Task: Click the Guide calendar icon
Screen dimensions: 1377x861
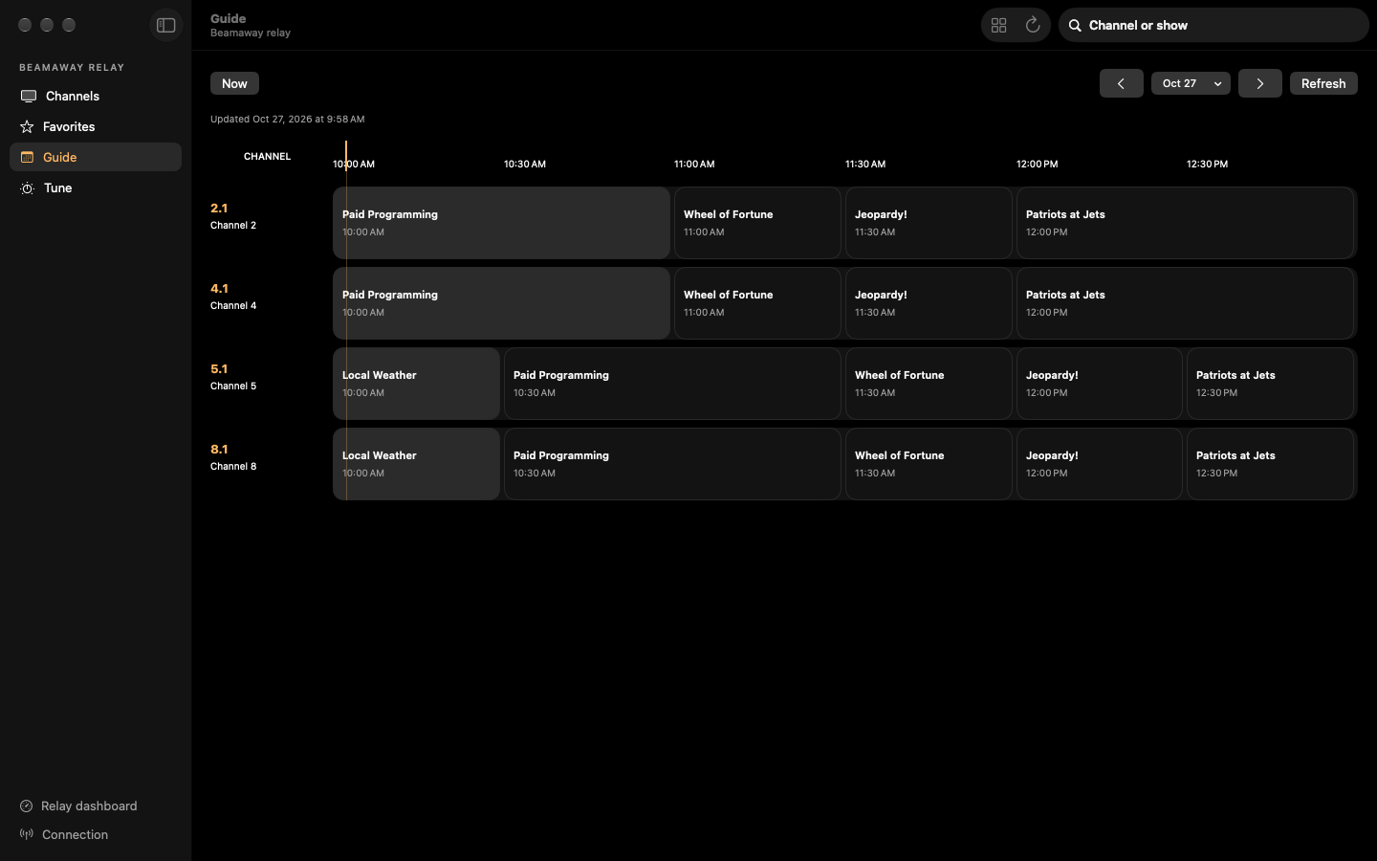Action: coord(27,157)
